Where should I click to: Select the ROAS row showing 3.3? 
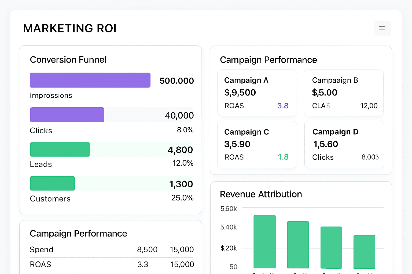[111, 264]
